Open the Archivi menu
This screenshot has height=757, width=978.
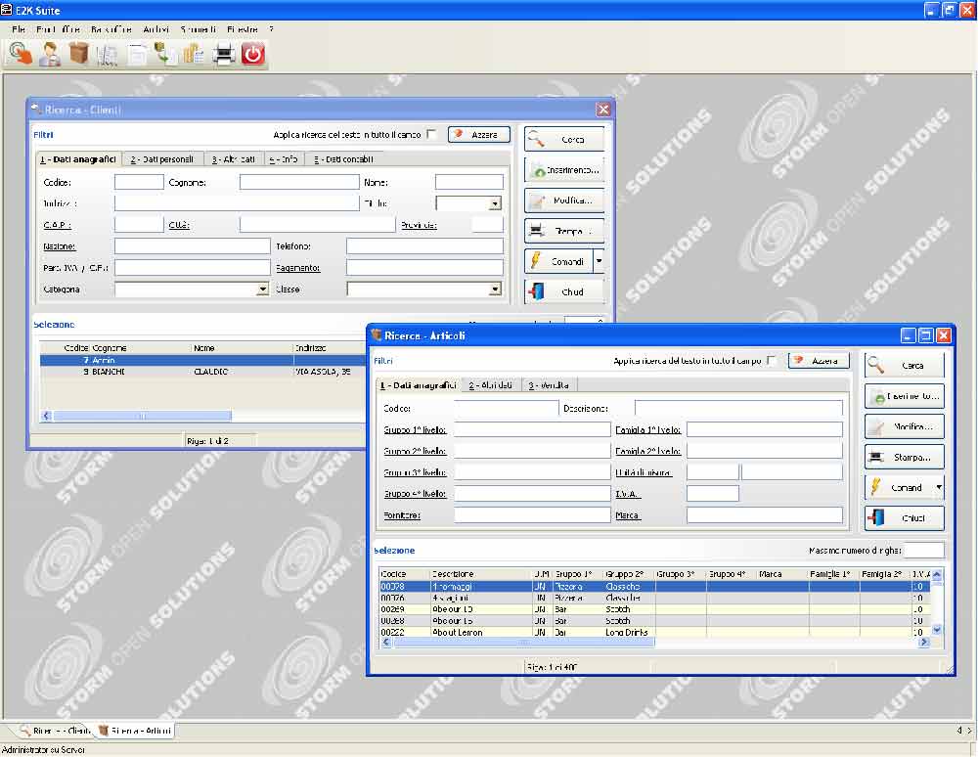[156, 29]
